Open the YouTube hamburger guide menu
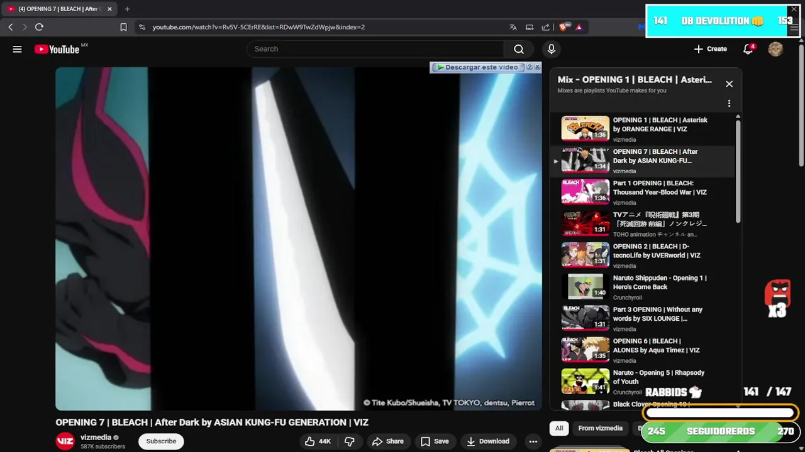The height and width of the screenshot is (452, 805). click(x=17, y=49)
